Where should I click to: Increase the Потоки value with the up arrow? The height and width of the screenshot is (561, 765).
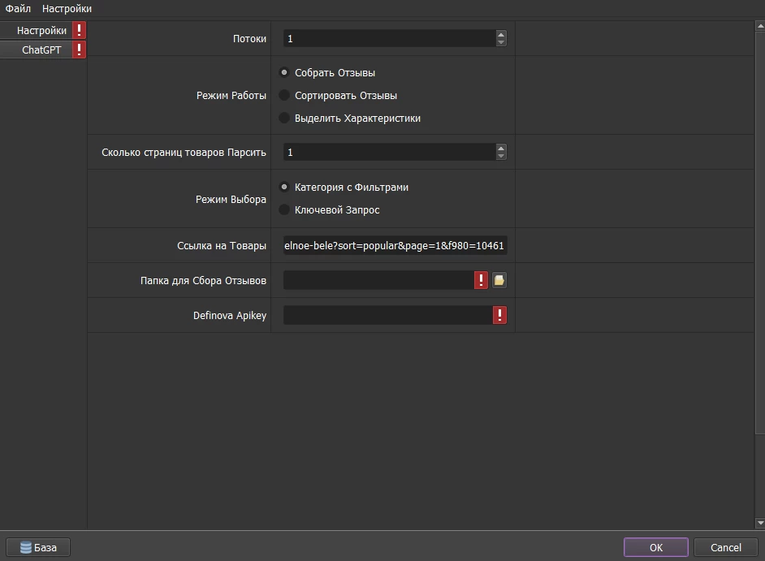click(x=501, y=34)
